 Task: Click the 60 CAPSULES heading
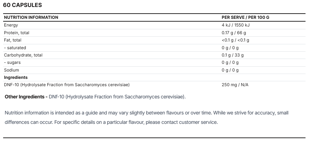click(22, 5)
